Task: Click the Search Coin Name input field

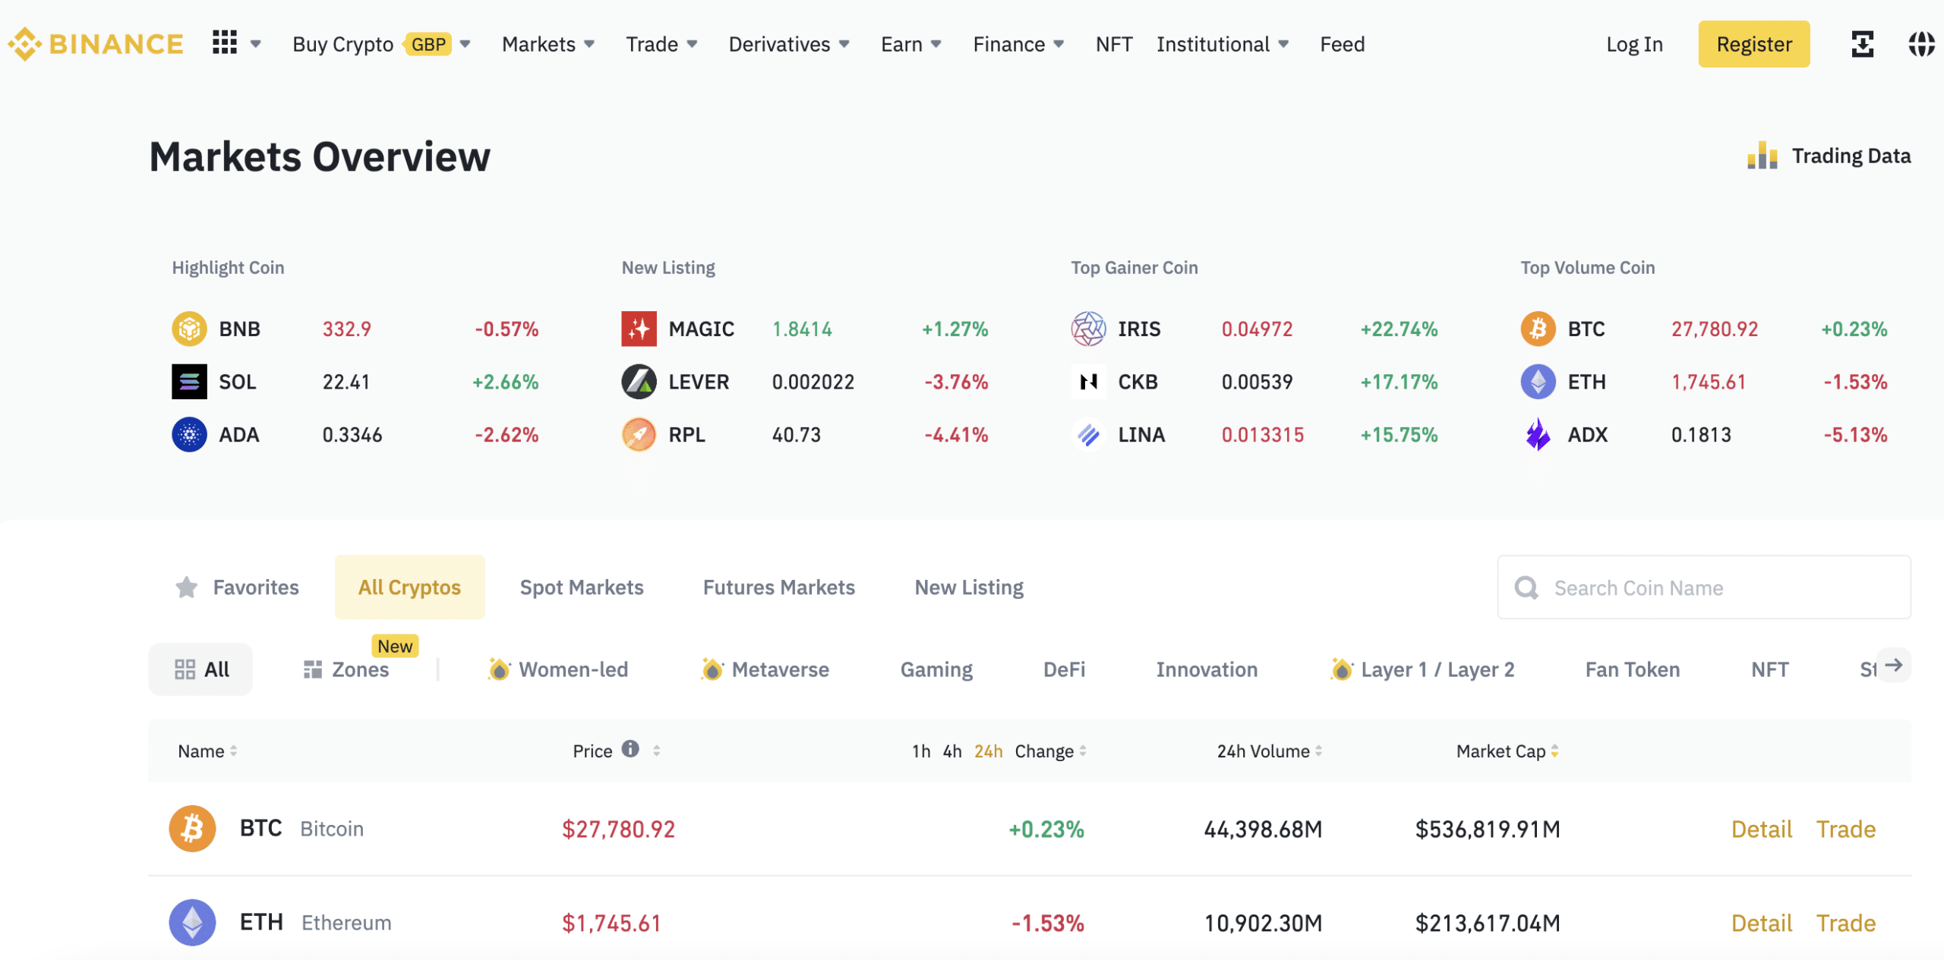Action: pos(1705,588)
